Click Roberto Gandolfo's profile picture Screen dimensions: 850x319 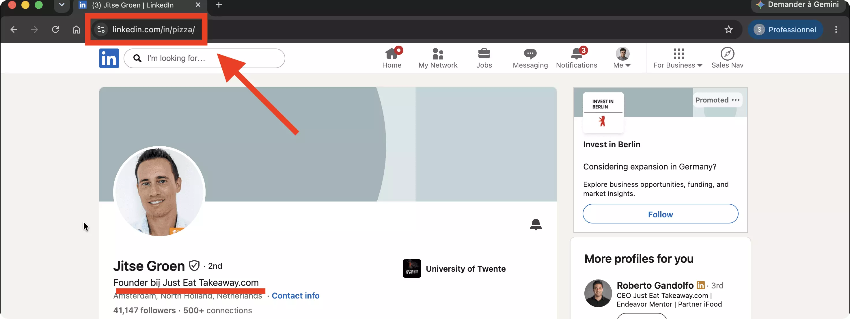tap(598, 293)
